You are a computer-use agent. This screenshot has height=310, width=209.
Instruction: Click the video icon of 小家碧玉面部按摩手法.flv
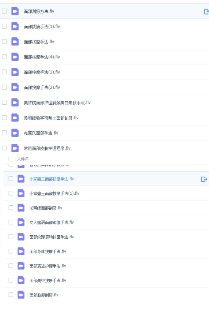[21, 179]
